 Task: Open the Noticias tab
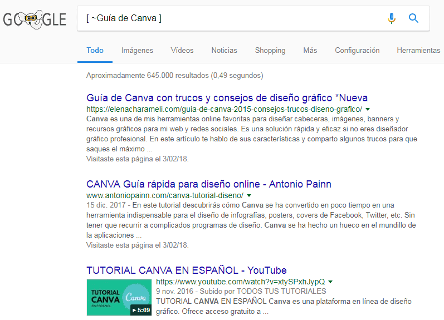pyautogui.click(x=225, y=50)
